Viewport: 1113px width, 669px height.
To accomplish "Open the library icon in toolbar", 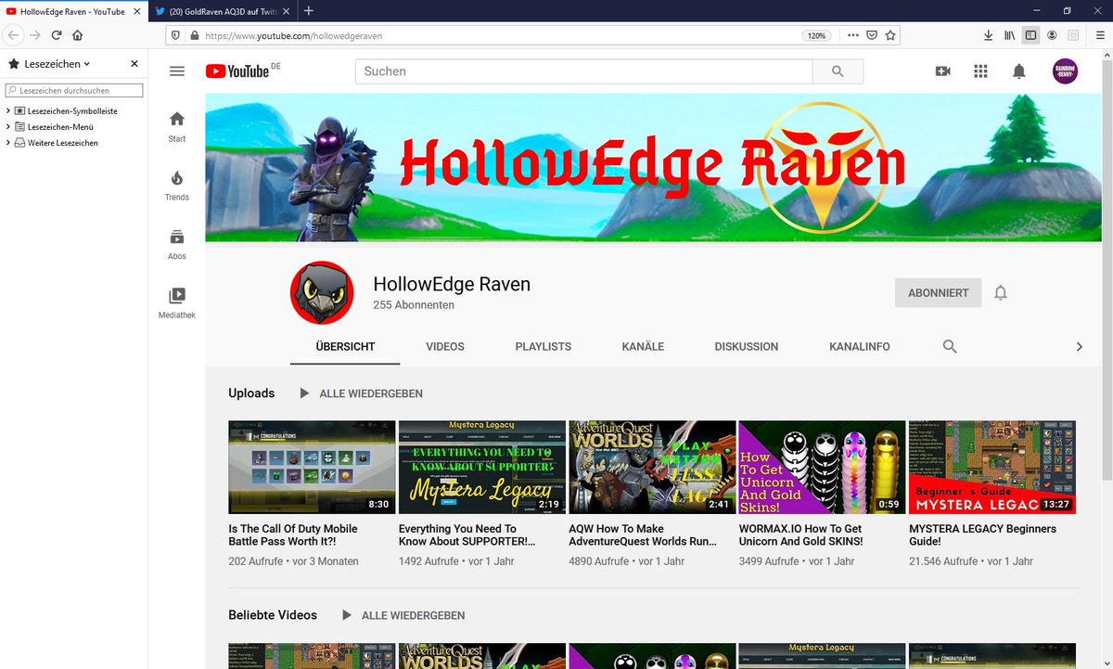I will [x=1009, y=35].
